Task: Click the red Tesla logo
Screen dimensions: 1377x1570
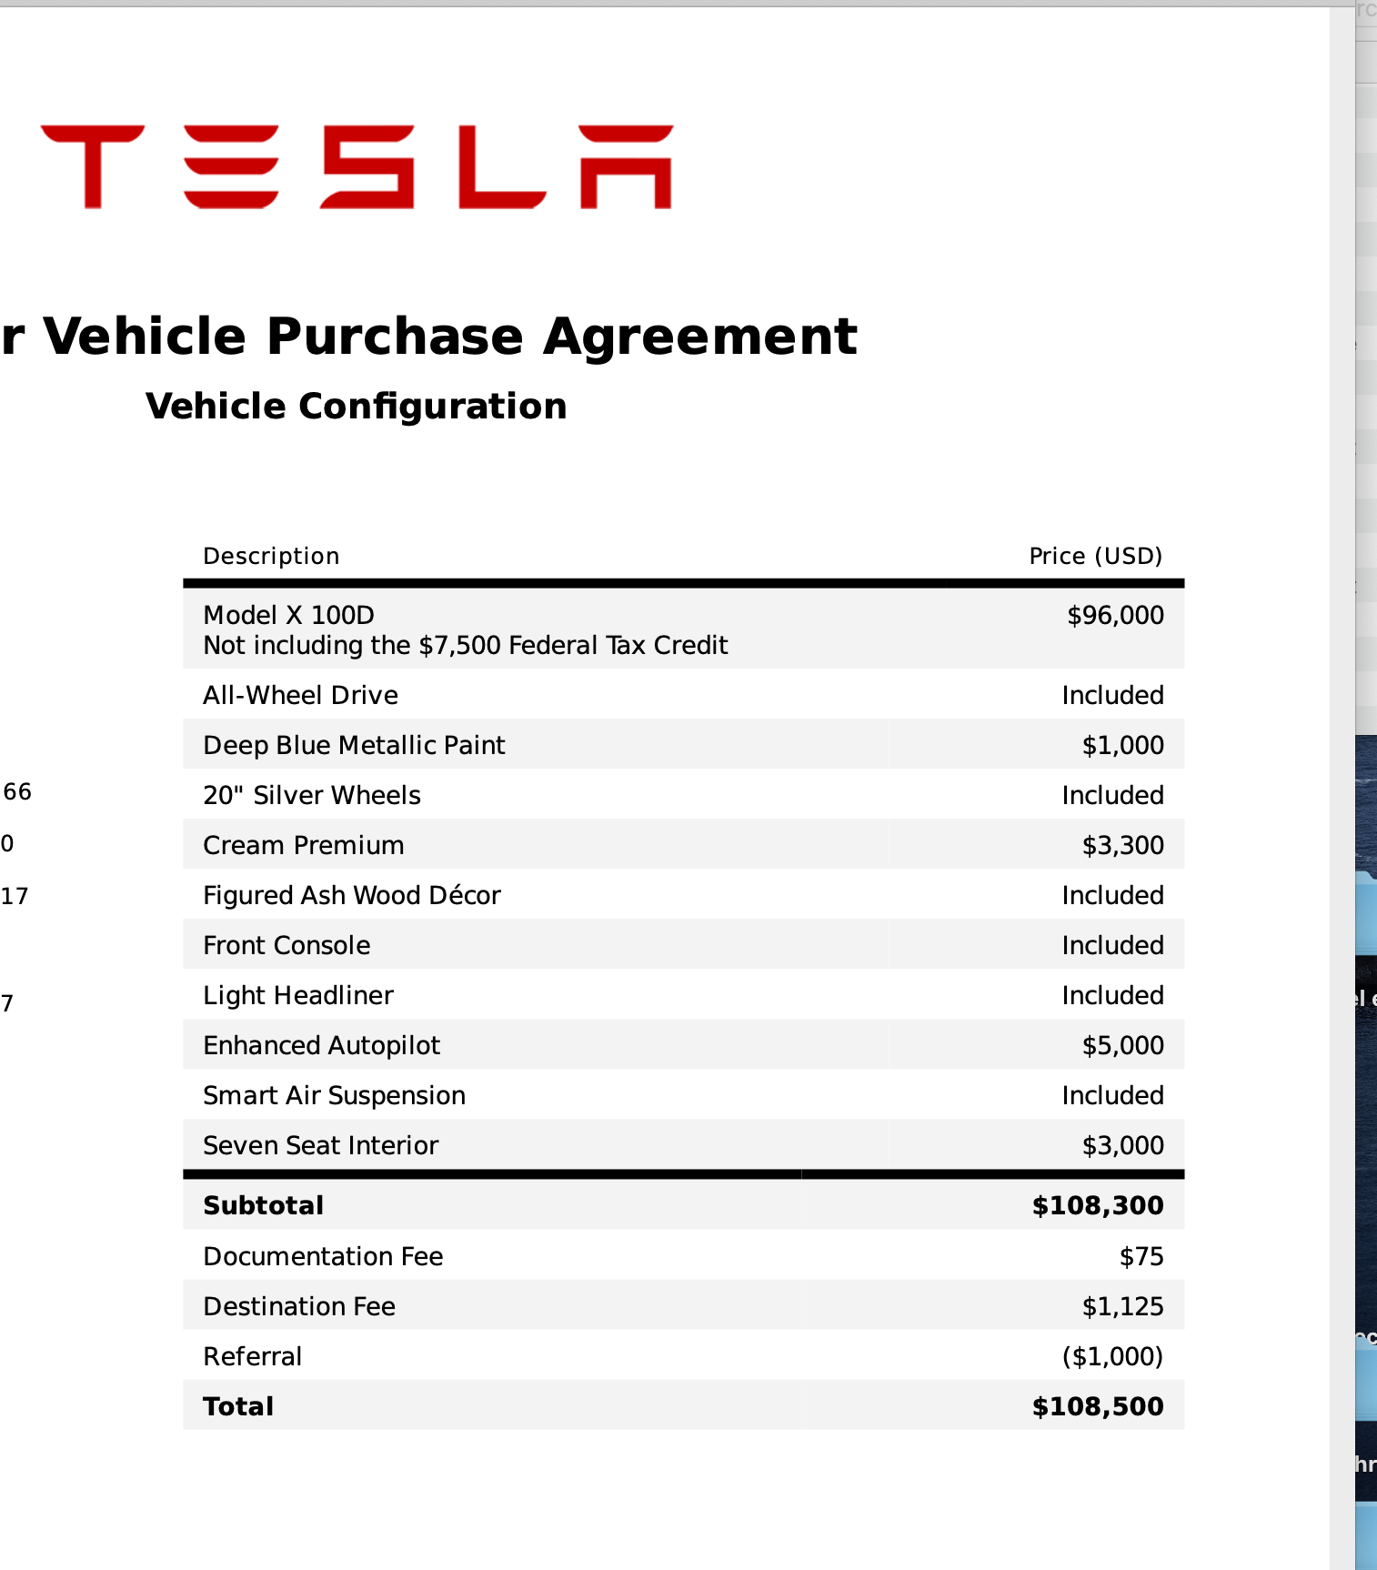Action: pos(357,167)
